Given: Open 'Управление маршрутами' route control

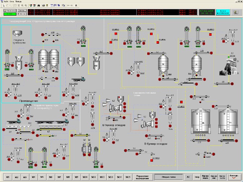Looking at the screenshot, I should coord(143,177).
